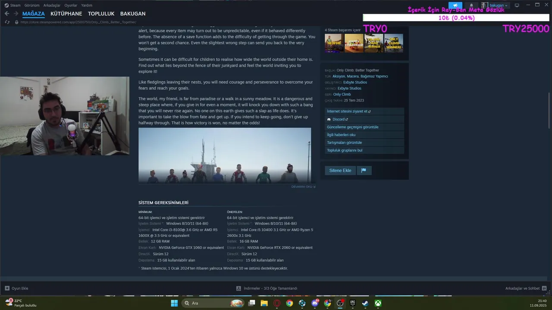Screen dimensions: 552x310
Task: Open the bakugan account dropdown
Action: point(495,5)
